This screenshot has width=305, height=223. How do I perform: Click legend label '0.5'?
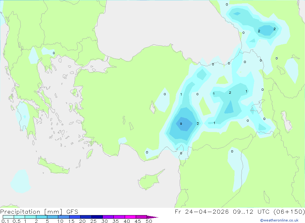pyautogui.click(x=16, y=221)
